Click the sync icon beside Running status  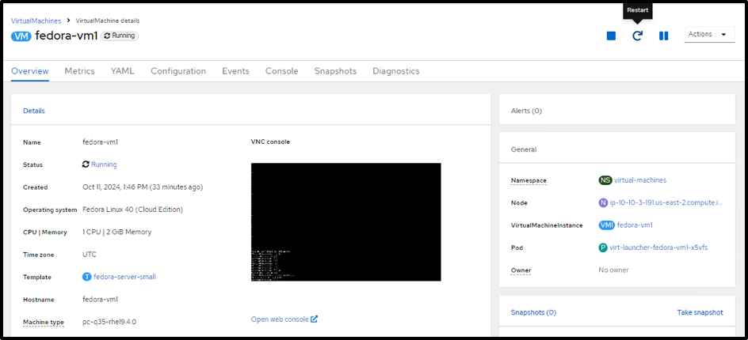tap(86, 164)
